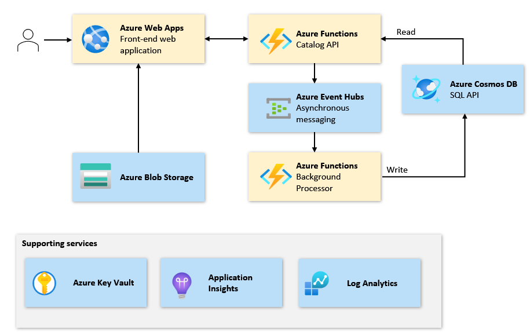Click the 'Supporting services' heading

tap(60, 243)
